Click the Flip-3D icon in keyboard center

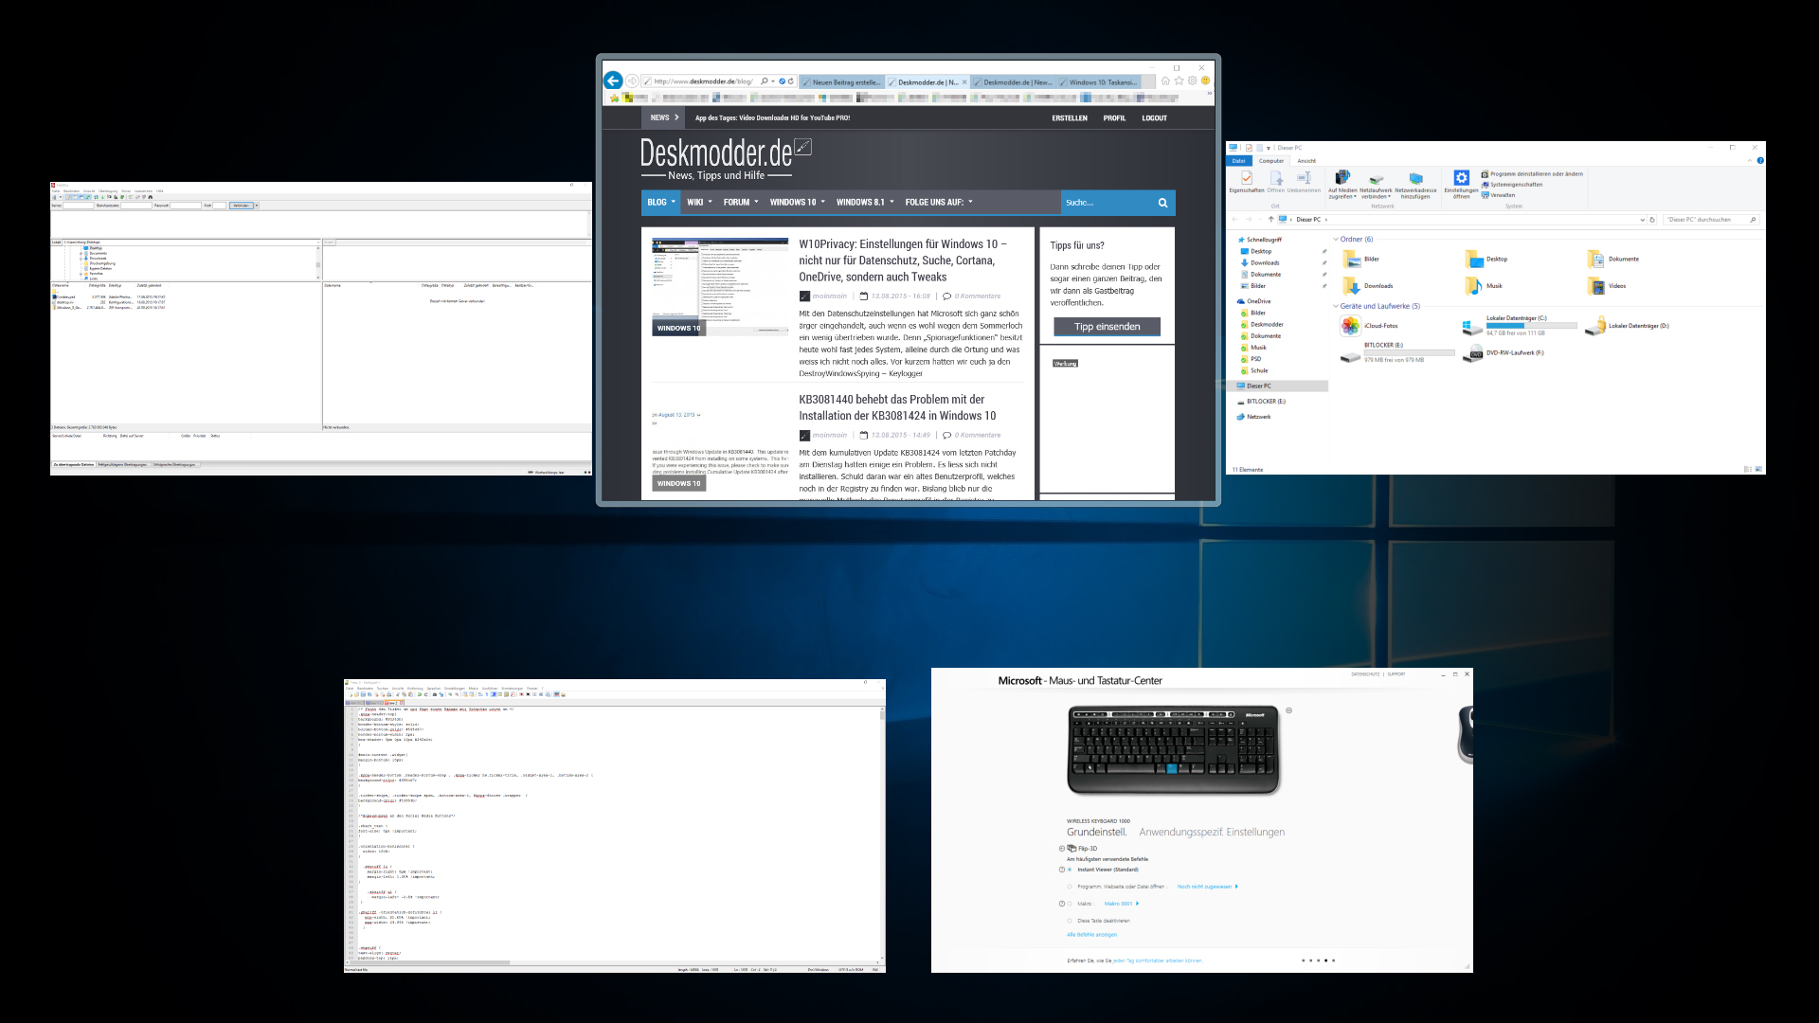(1072, 849)
